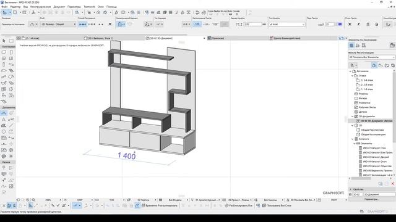Click Показывать Все Слои button

point(277,205)
